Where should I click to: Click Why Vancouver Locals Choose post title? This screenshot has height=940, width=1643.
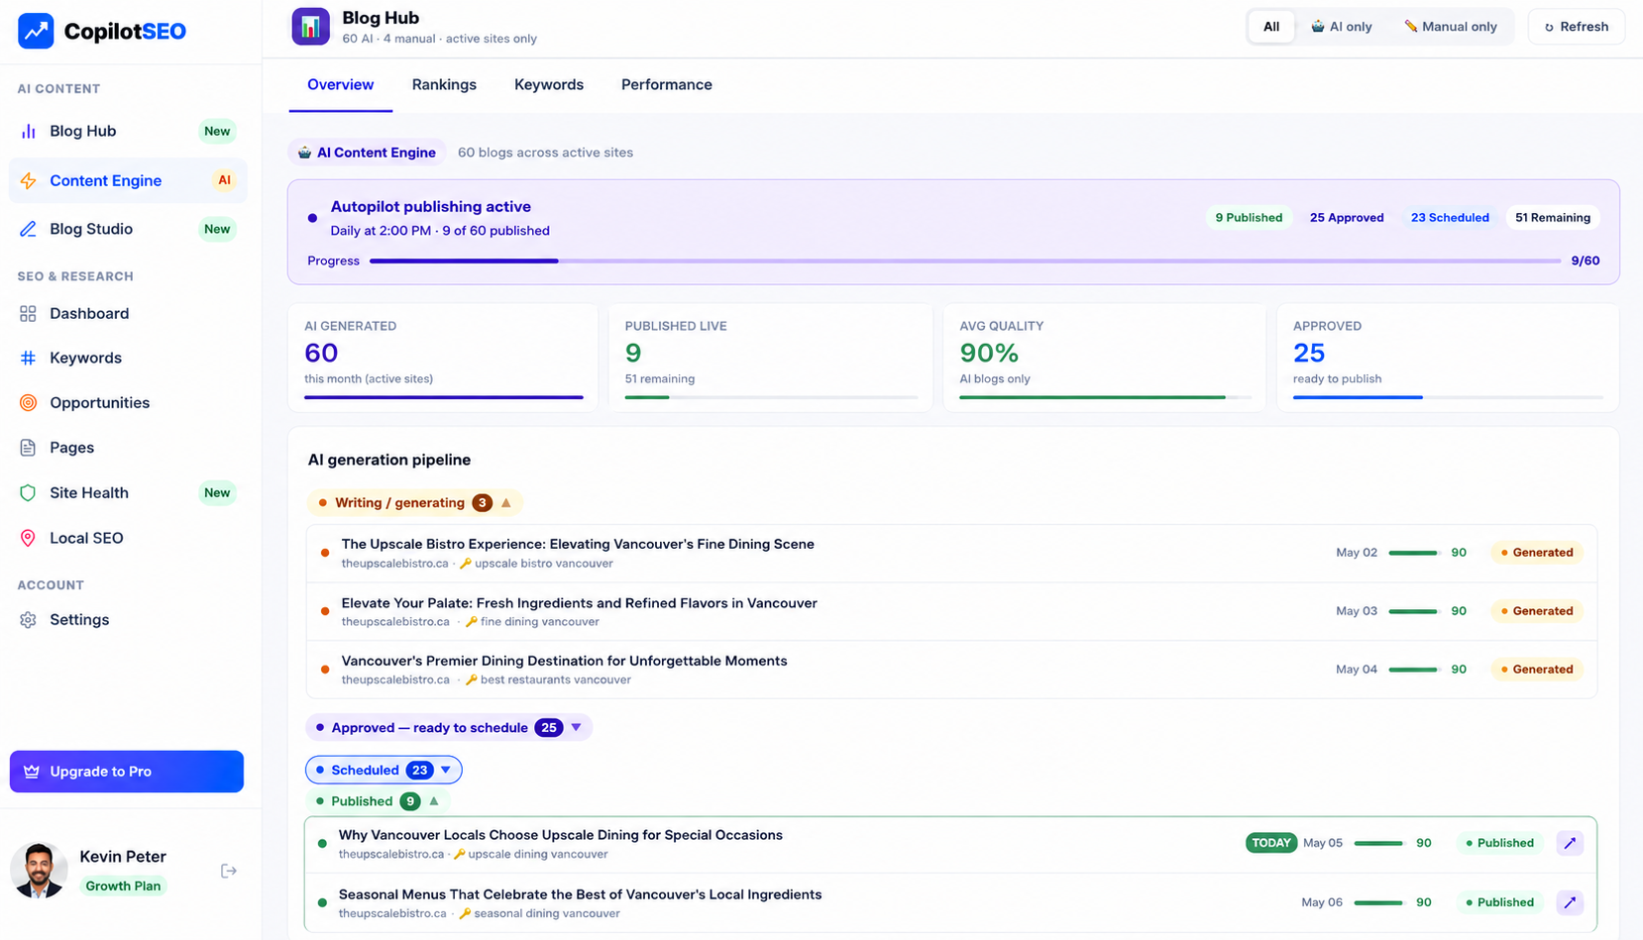pos(561,835)
